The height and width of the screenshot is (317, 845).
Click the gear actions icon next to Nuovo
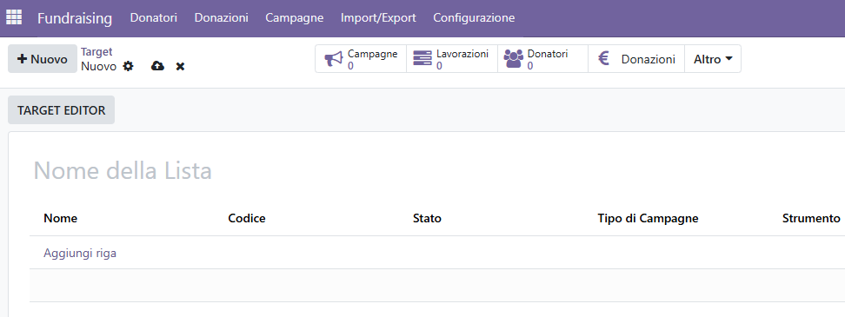[x=128, y=66]
